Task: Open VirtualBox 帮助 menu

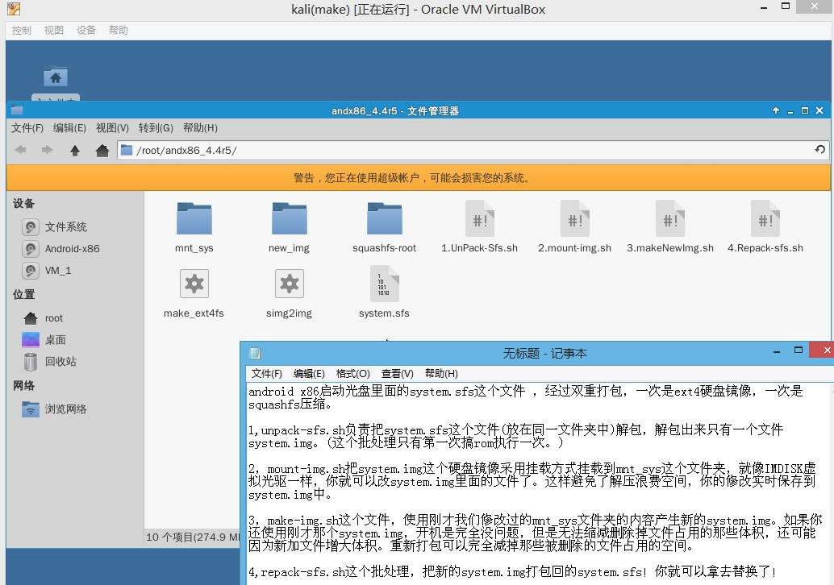Action: 119,31
